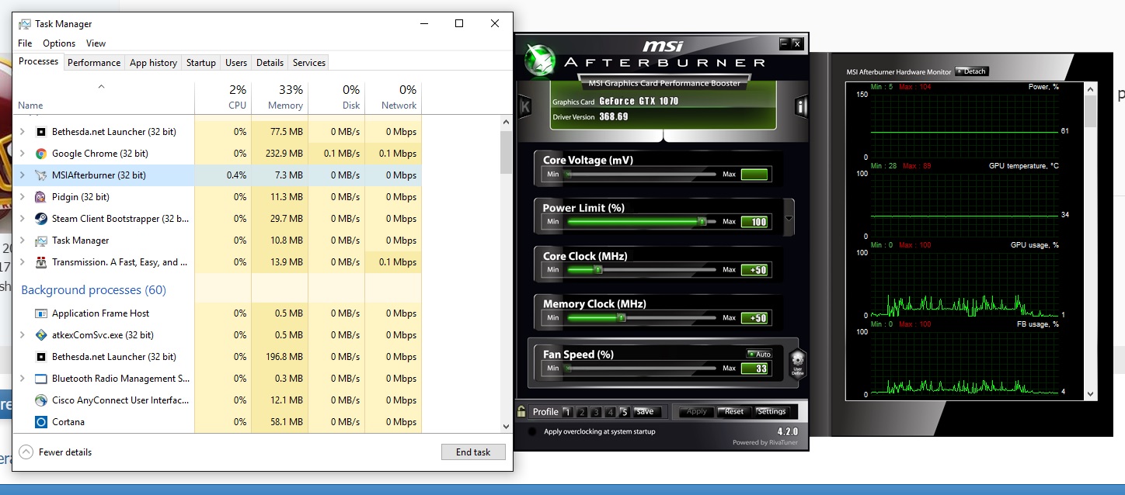1125x495 pixels.
Task: Click the Fan Speed slider track
Action: 641,369
